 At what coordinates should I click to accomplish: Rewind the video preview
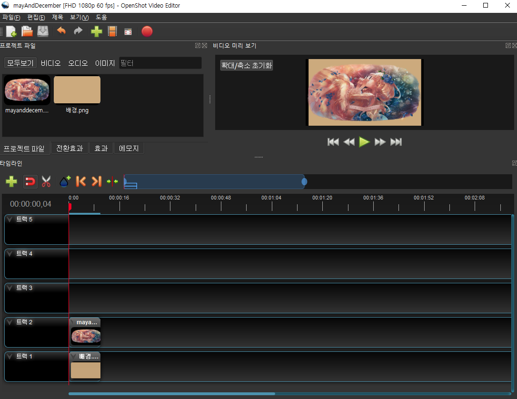pos(349,142)
